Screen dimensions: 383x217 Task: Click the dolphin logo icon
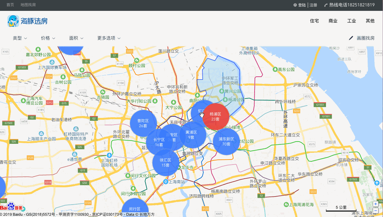pos(13,21)
